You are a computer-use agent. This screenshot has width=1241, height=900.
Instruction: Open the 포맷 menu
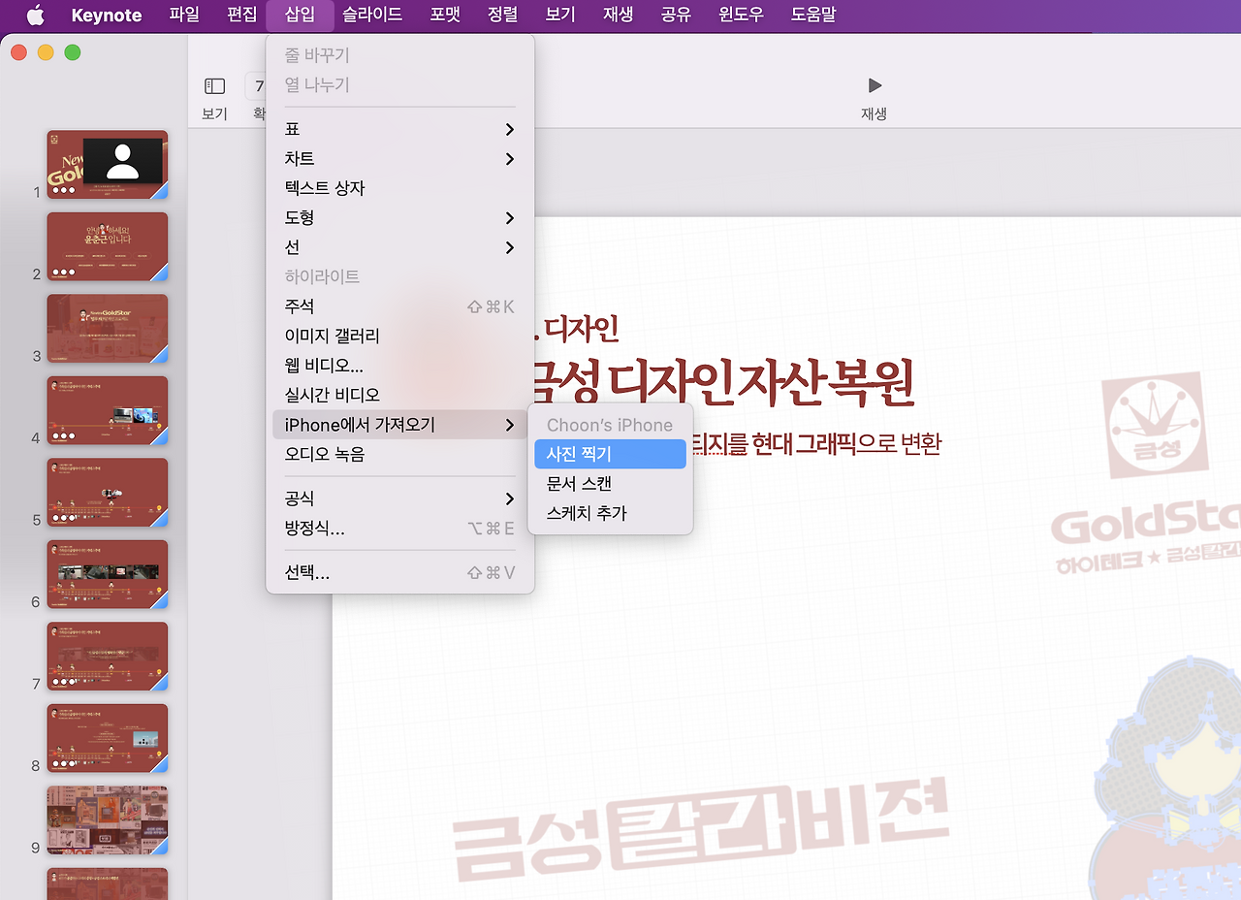coord(445,15)
